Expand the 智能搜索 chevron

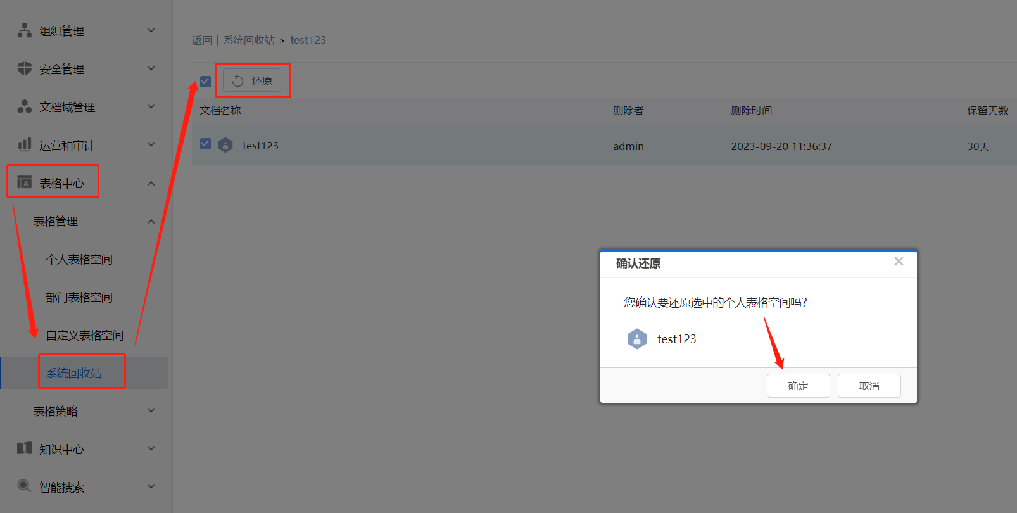[x=151, y=486]
